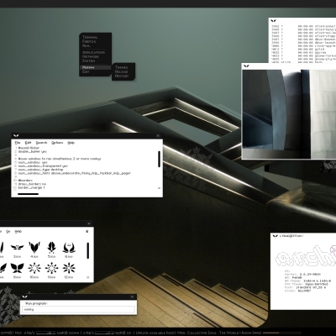
Task: Click the upload speed bar in status panel
Action: 104,333
